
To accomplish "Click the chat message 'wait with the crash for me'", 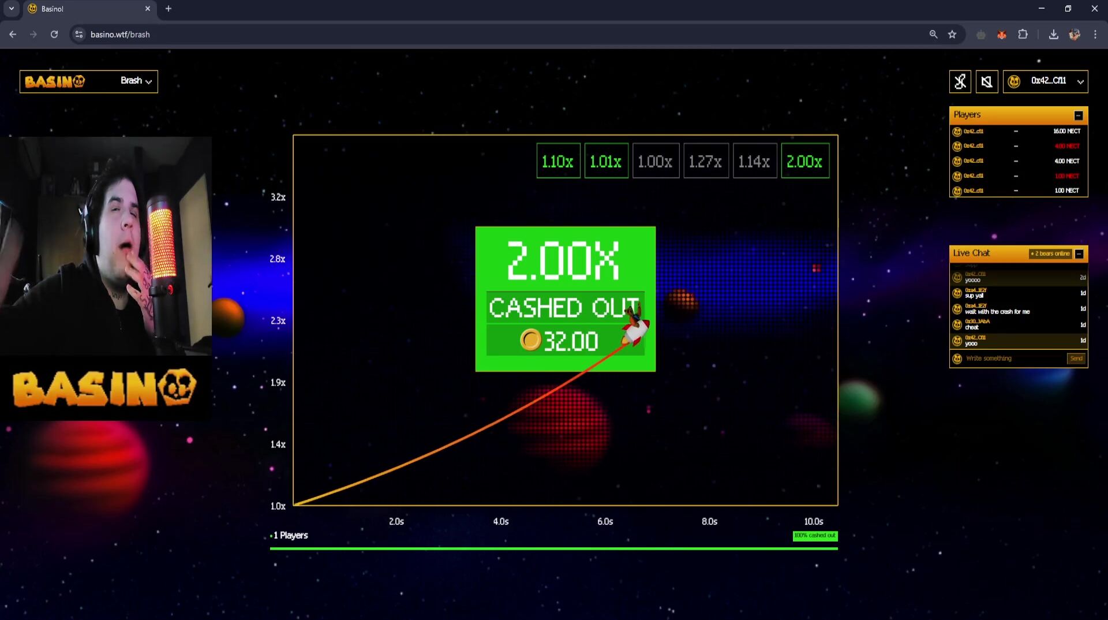I will tap(997, 312).
